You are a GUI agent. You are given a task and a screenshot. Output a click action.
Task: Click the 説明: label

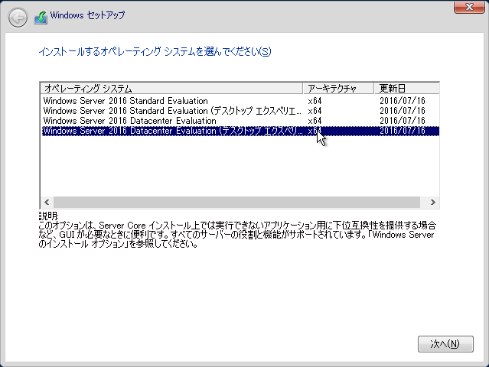pos(48,216)
